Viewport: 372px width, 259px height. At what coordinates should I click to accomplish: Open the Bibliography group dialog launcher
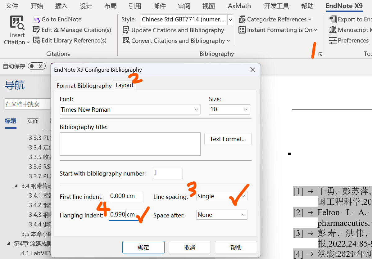[320, 54]
